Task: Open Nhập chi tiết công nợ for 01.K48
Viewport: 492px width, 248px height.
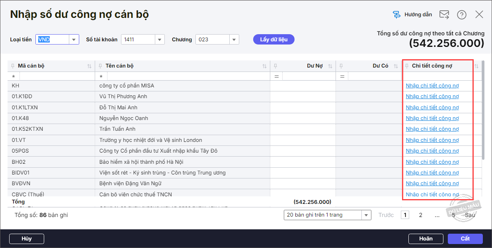Action: pyautogui.click(x=432, y=118)
